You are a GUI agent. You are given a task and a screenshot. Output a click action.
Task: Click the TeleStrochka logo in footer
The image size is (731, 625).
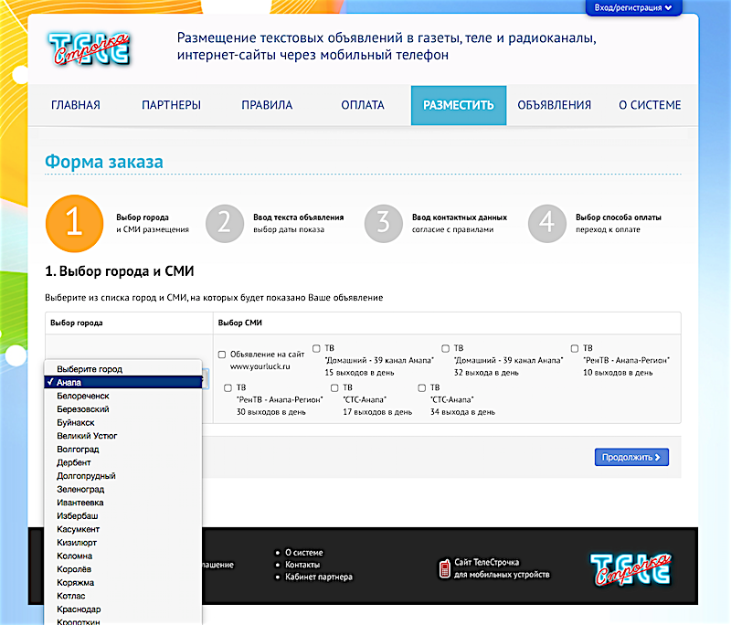pos(630,569)
